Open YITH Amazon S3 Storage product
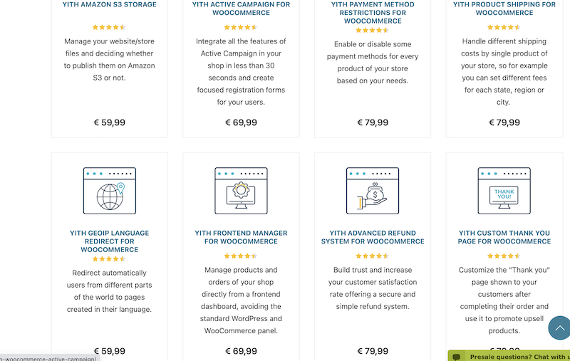This screenshot has height=361, width=570. [x=110, y=4]
